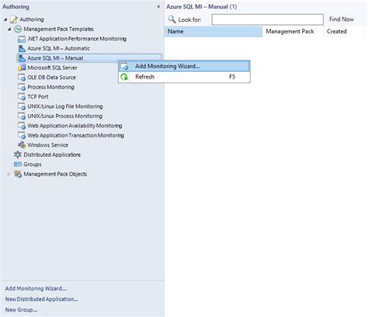
Task: Click the Azure SQL MI – Automatic icon
Action: tap(22, 48)
